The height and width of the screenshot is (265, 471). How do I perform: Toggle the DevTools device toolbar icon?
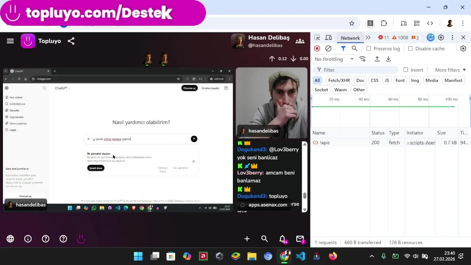(x=329, y=38)
